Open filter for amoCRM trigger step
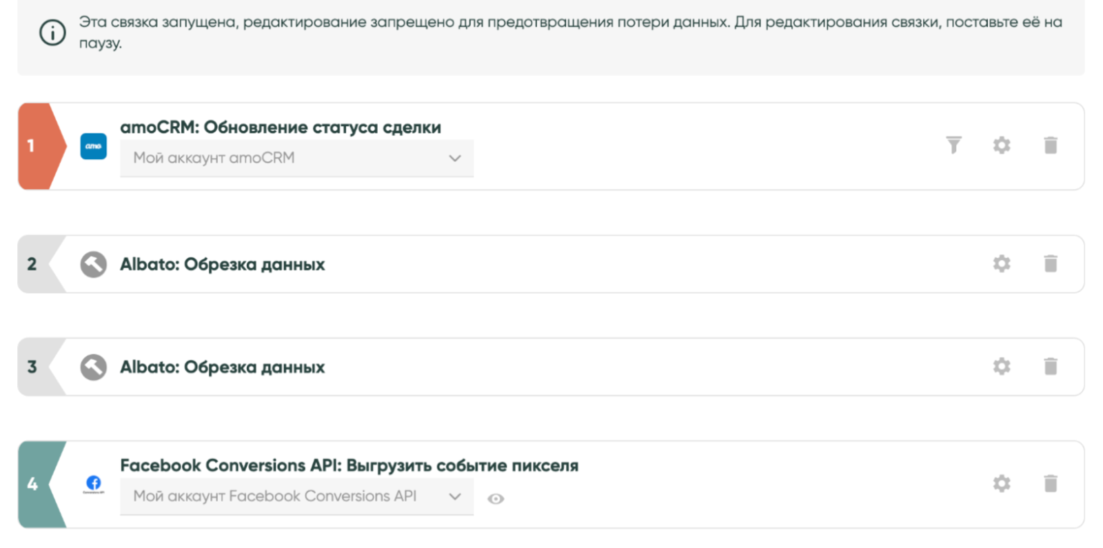Image resolution: width=1103 pixels, height=548 pixels. coord(953,145)
